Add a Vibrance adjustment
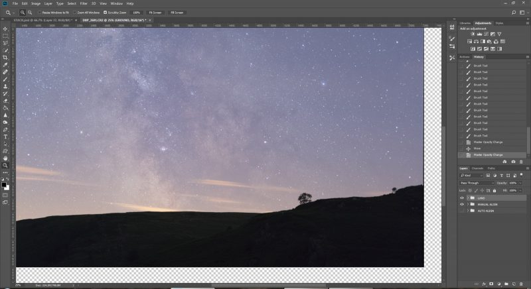The height and width of the screenshot is (289, 531). [x=499, y=34]
